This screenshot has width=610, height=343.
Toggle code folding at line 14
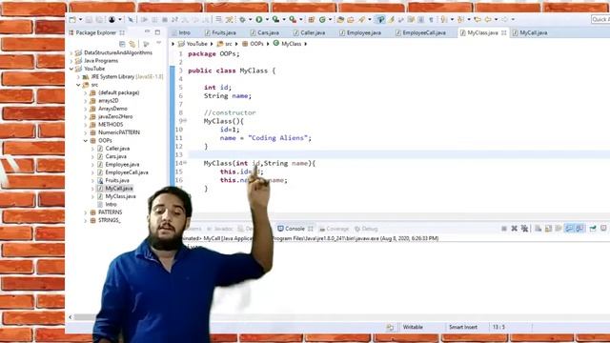[x=185, y=163]
